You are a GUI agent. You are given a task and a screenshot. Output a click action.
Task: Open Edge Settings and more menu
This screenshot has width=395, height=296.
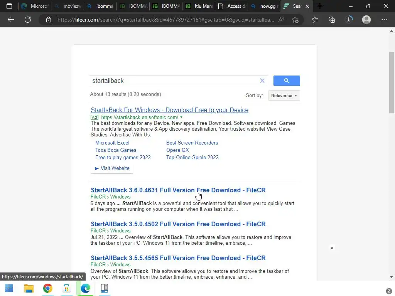[x=384, y=20]
